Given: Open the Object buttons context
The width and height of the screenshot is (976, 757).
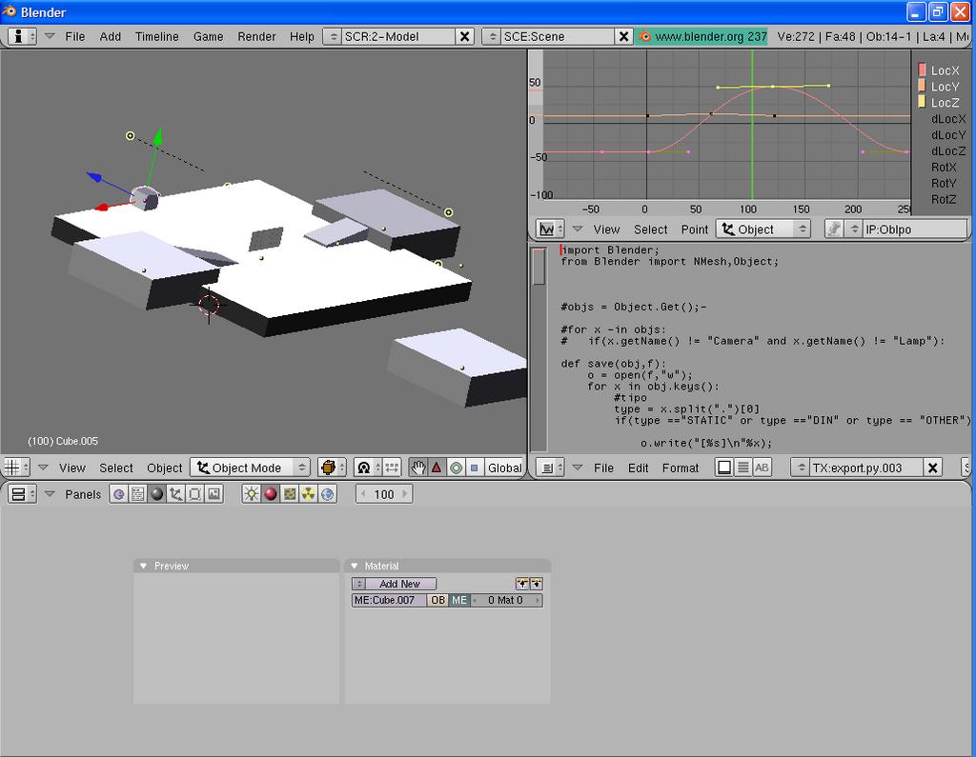Looking at the screenshot, I should pos(176,494).
